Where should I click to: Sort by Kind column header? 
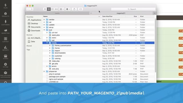(x=147, y=16)
